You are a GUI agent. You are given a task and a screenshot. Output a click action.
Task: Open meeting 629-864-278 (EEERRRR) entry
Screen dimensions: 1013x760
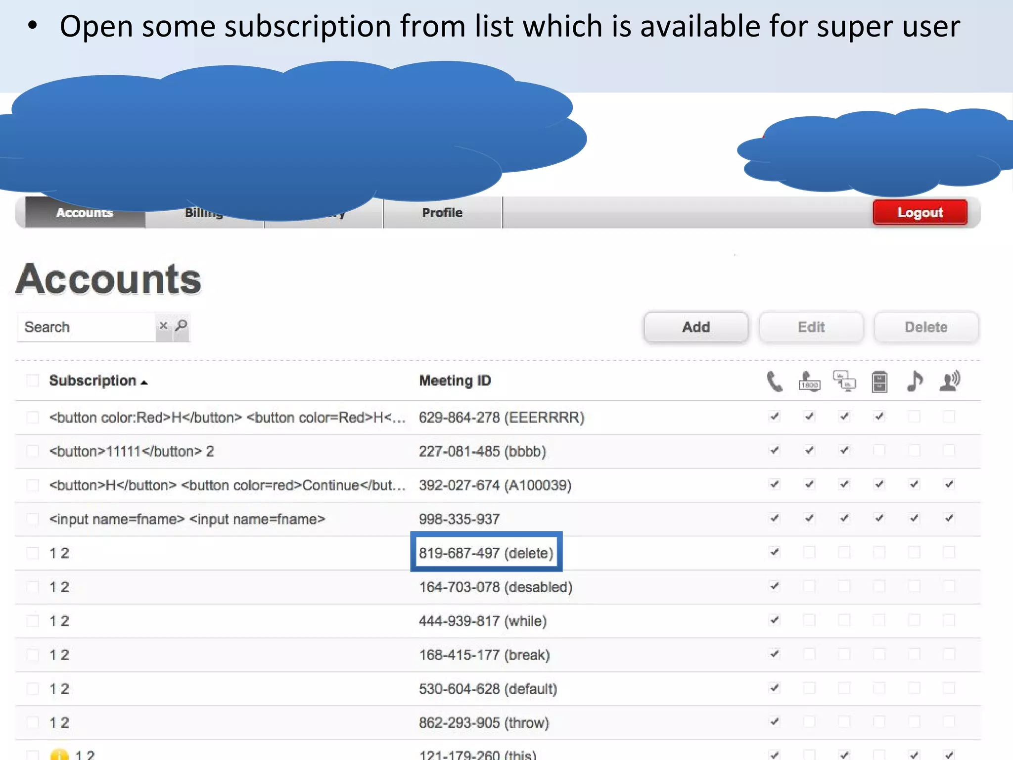501,418
